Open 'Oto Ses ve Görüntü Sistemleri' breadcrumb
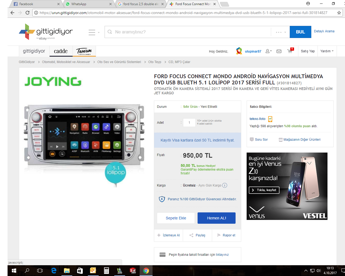This screenshot has width=345, height=276. [x=119, y=62]
